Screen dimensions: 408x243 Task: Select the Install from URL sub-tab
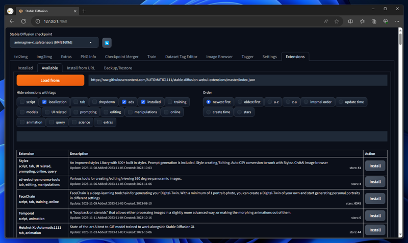(x=81, y=68)
